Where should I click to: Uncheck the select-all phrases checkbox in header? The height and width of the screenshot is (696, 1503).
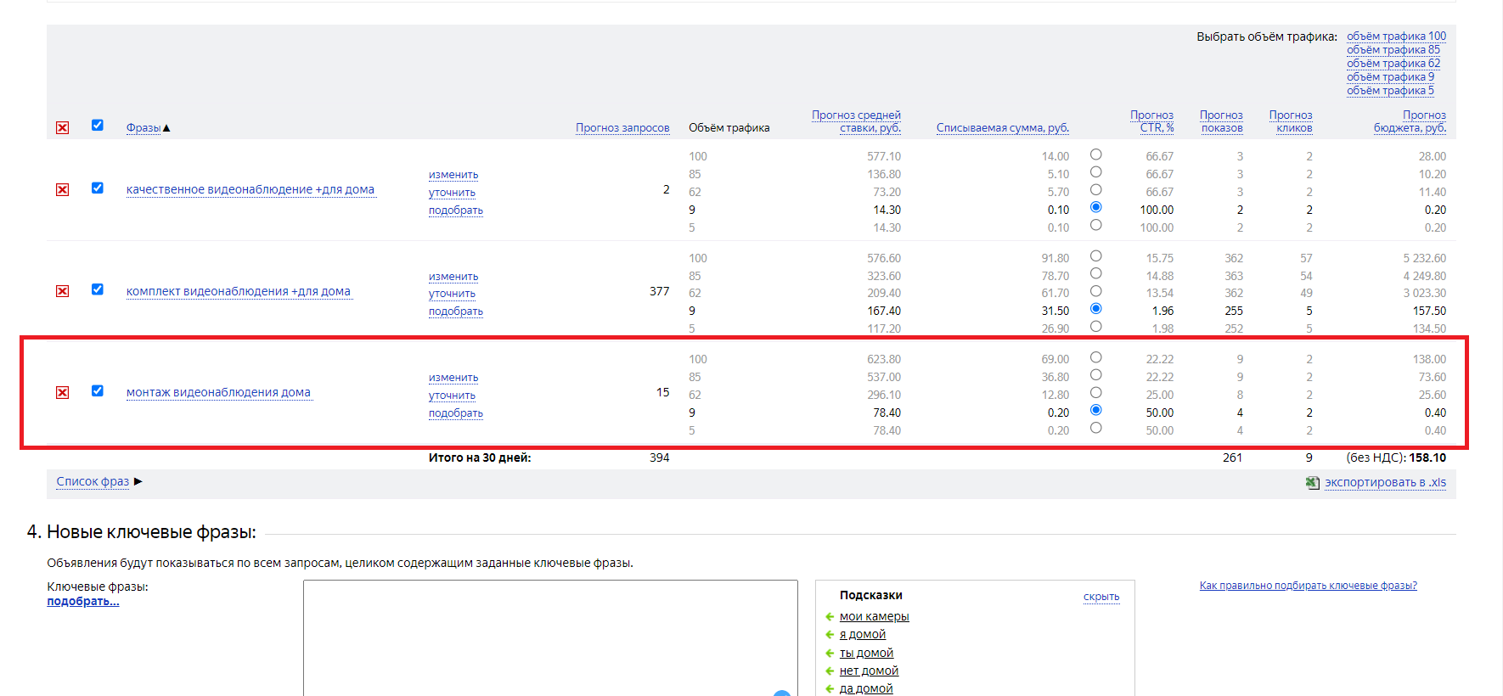98,126
